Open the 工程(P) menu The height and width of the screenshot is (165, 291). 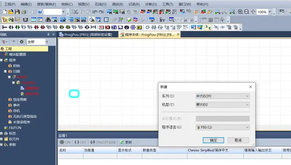[x=10, y=4]
